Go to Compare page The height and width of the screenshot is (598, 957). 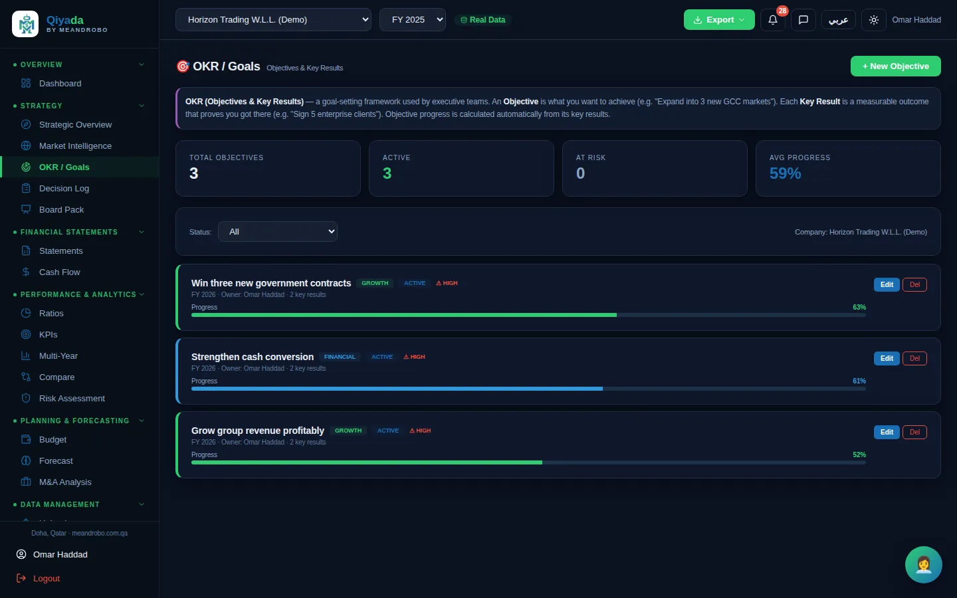tap(80, 377)
